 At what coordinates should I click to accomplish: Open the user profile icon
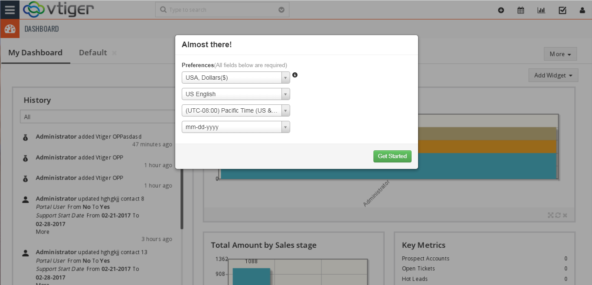[x=583, y=10]
